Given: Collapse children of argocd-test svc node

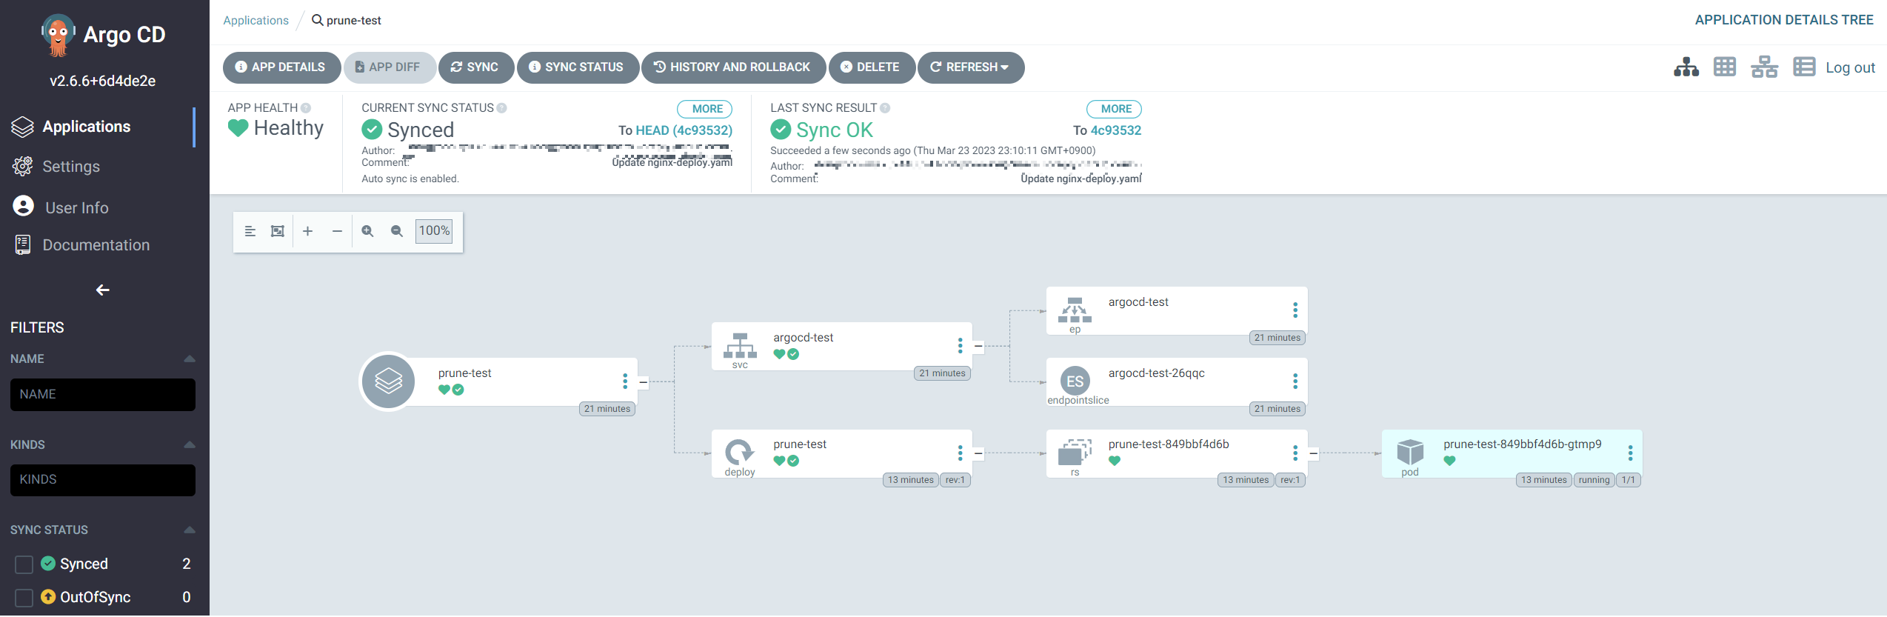Looking at the screenshot, I should pos(978,347).
